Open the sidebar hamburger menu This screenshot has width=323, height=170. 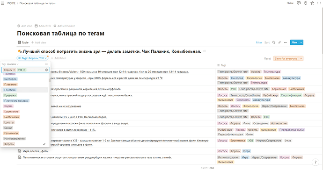click(2, 3)
